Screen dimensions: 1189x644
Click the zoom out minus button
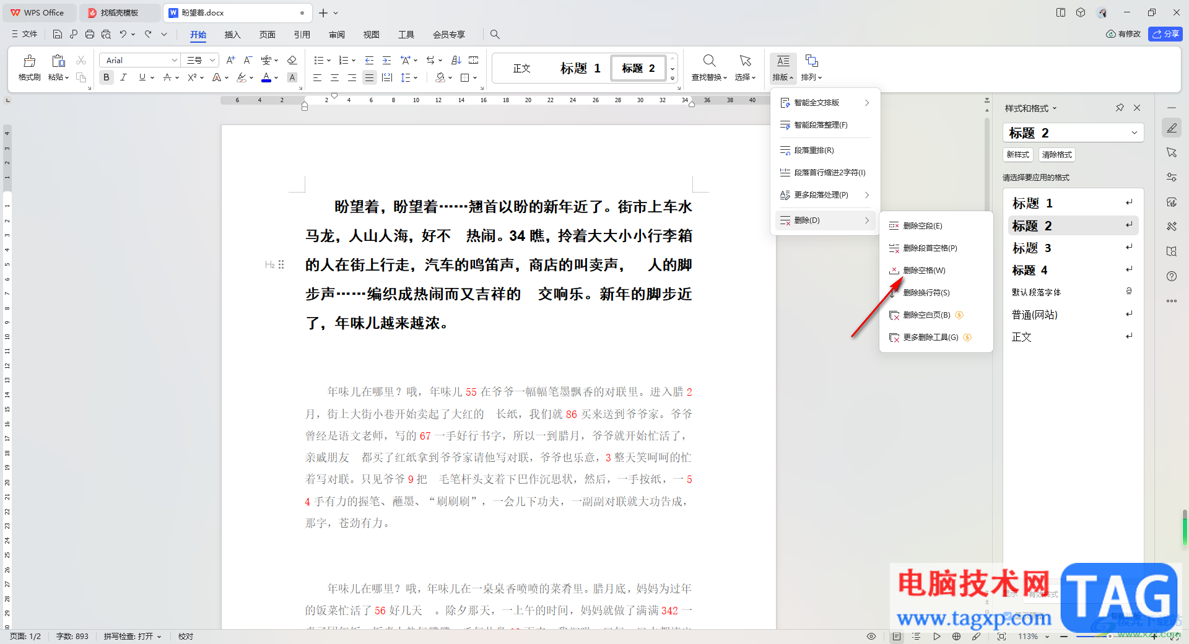(1064, 637)
